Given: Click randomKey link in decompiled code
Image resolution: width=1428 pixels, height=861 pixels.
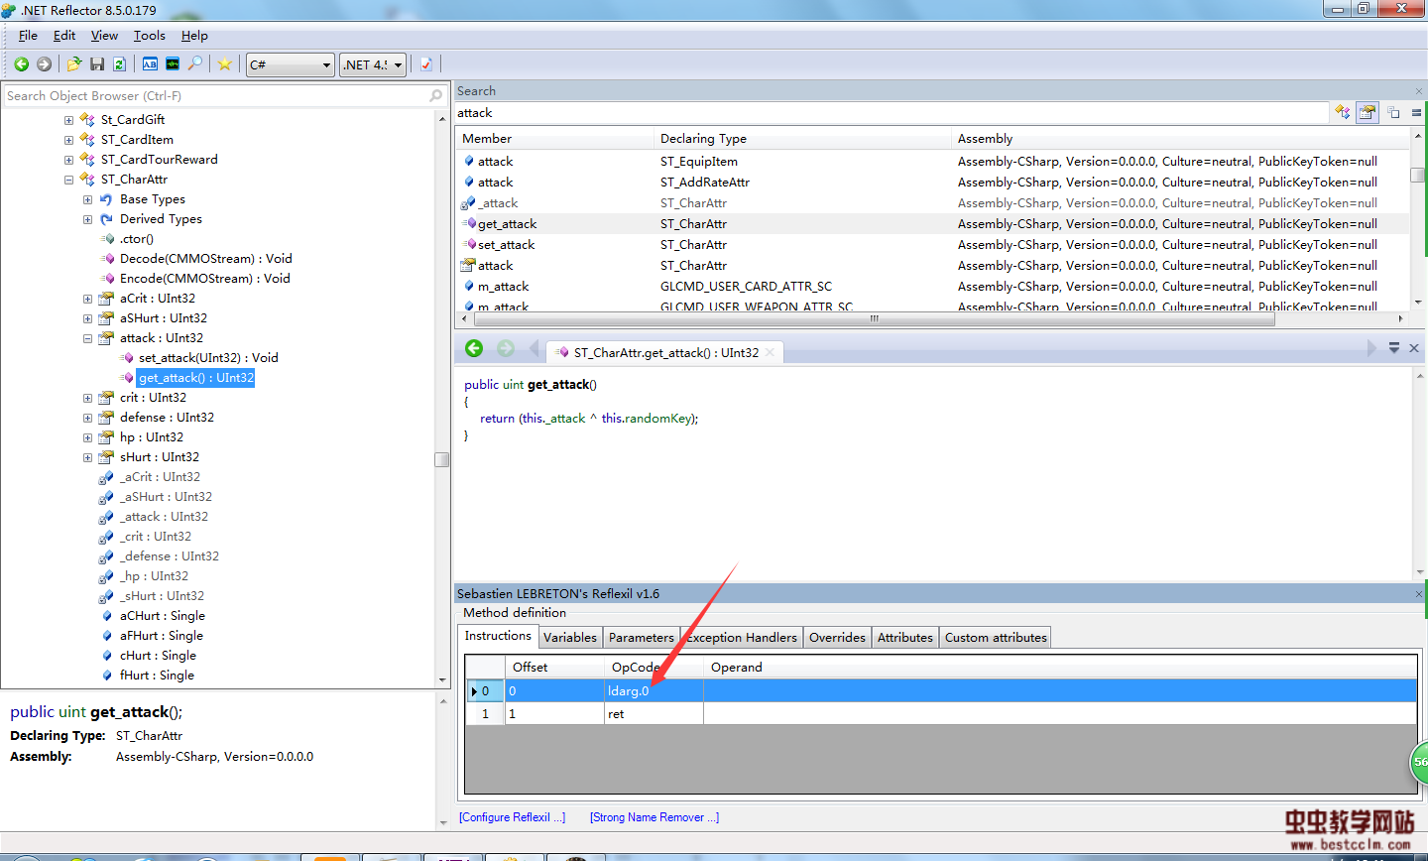Looking at the screenshot, I should click(657, 419).
